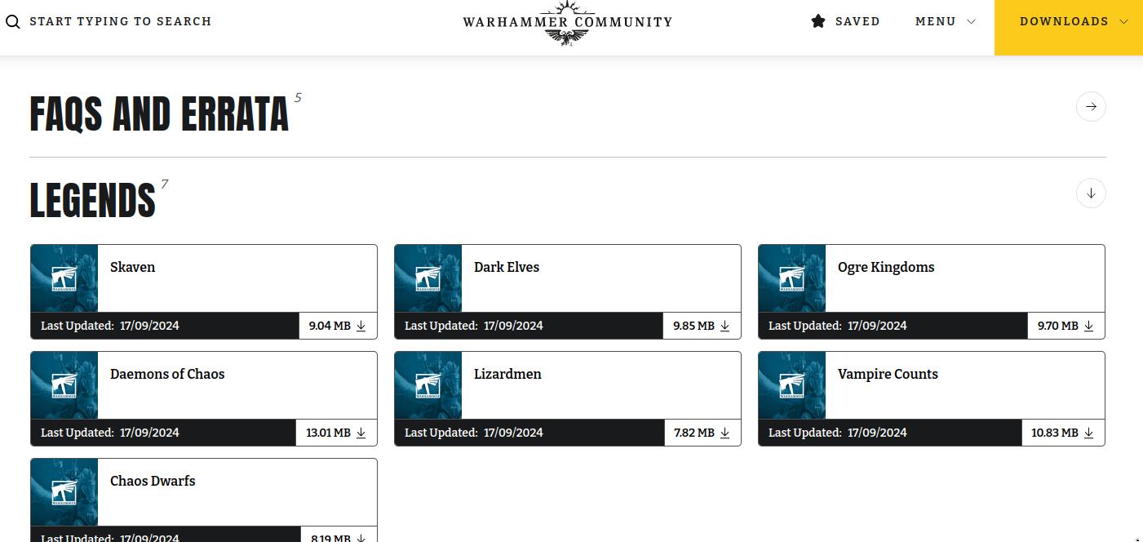The width and height of the screenshot is (1143, 542).
Task: Collapse the Legends section arrow
Action: [x=1091, y=193]
